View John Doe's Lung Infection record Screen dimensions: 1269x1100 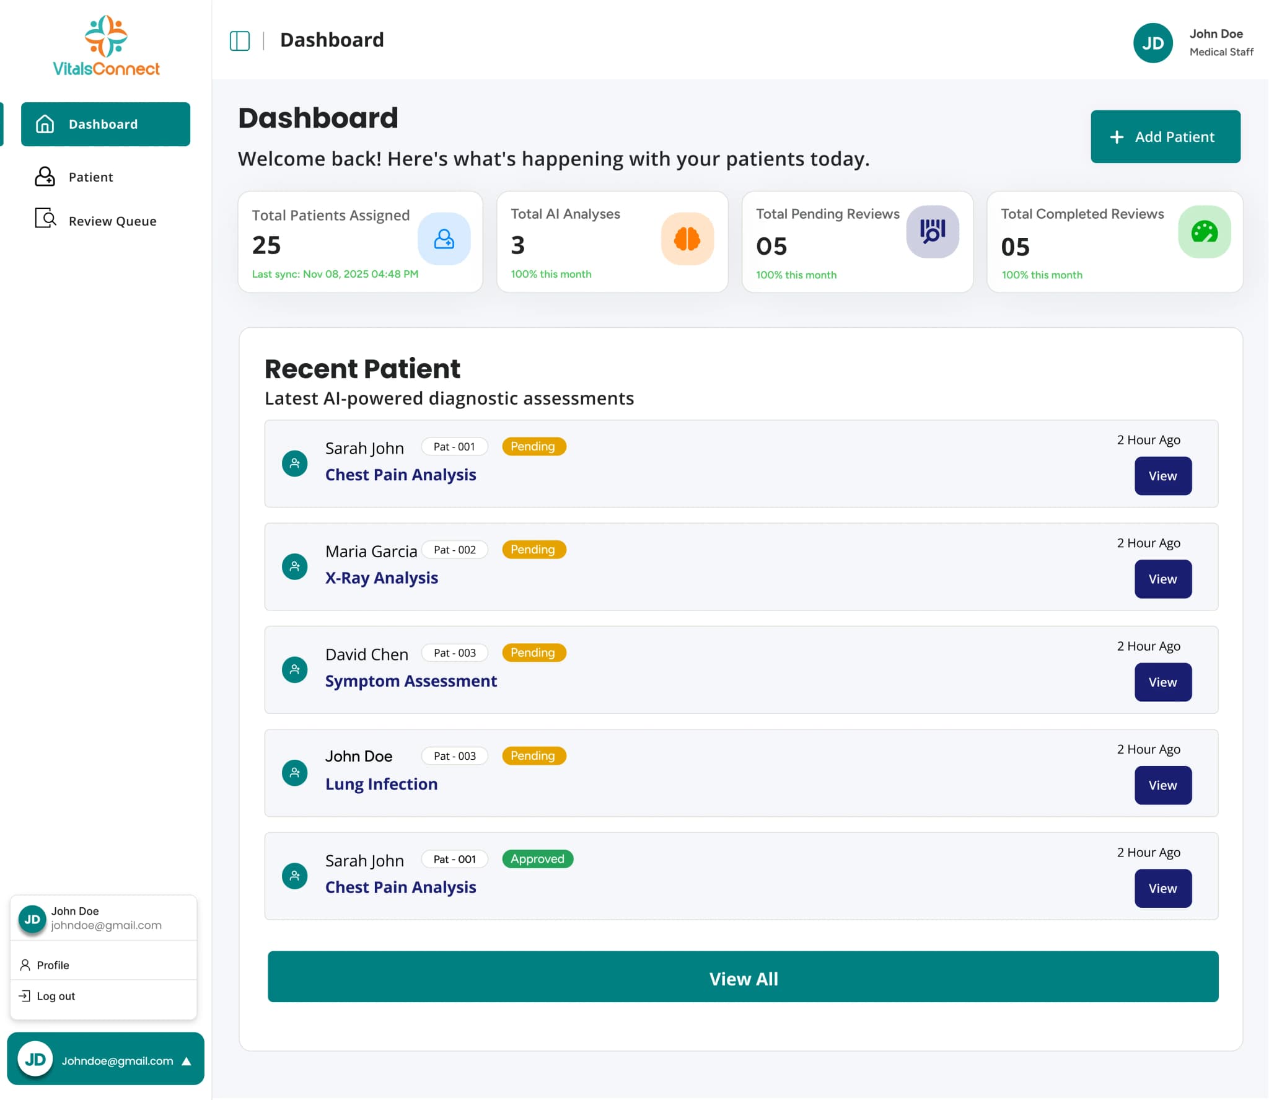point(1162,785)
